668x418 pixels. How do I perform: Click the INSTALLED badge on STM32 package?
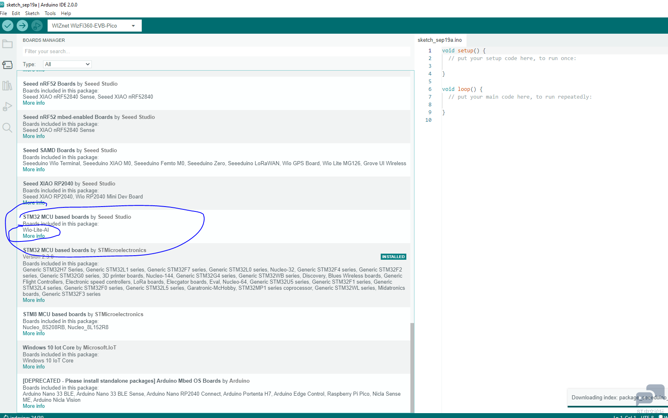(393, 257)
